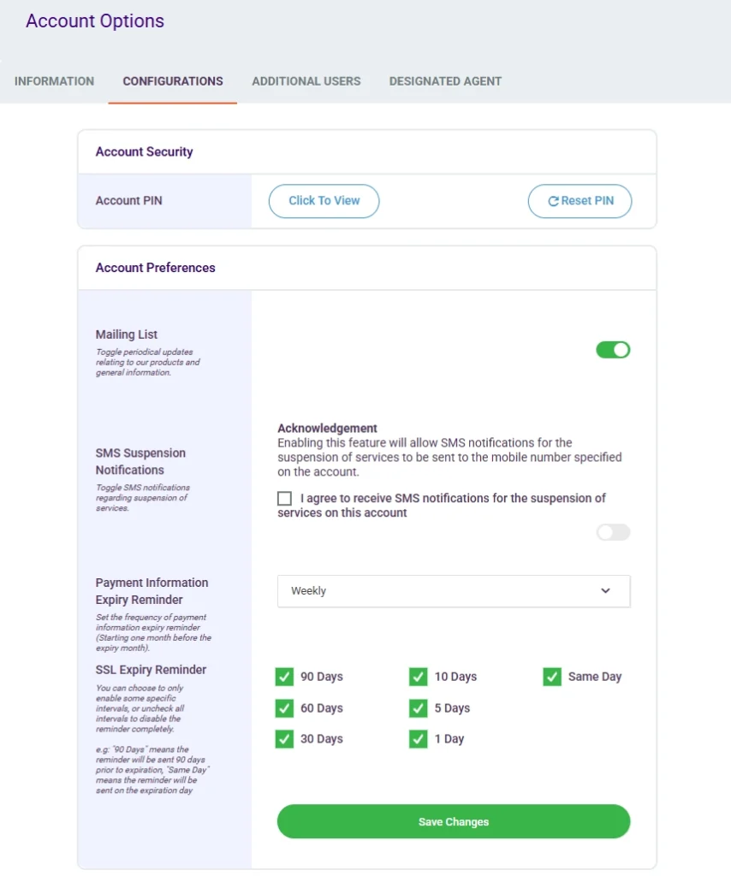Click the refresh icon in Reset PIN
The image size is (731, 876).
click(553, 201)
